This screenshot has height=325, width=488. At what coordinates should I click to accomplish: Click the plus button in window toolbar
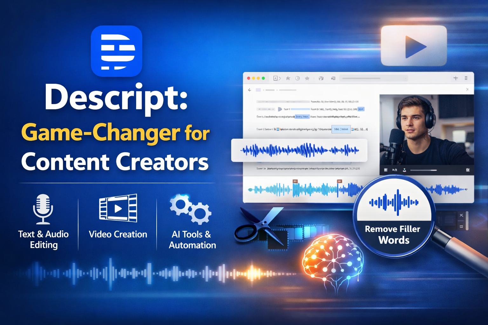[455, 78]
